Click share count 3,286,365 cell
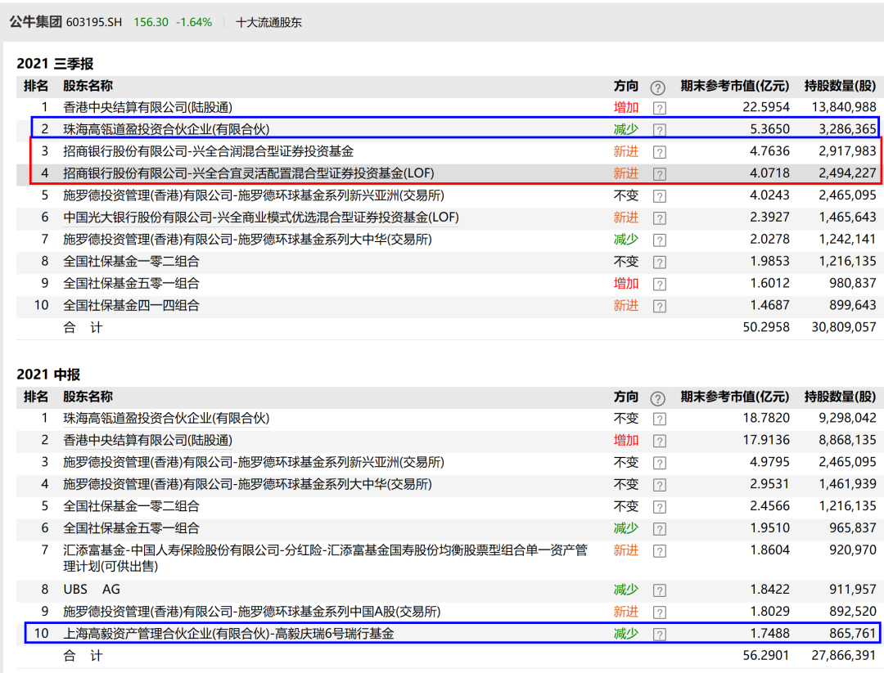This screenshot has width=884, height=673. click(x=847, y=129)
